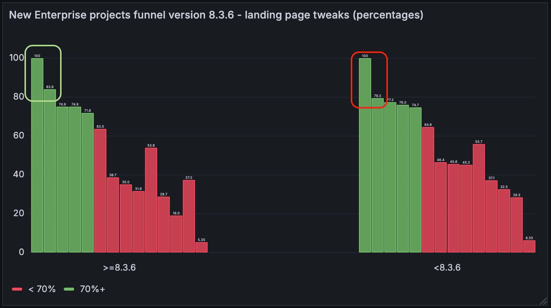Select the 76.0 green bar

403,179
